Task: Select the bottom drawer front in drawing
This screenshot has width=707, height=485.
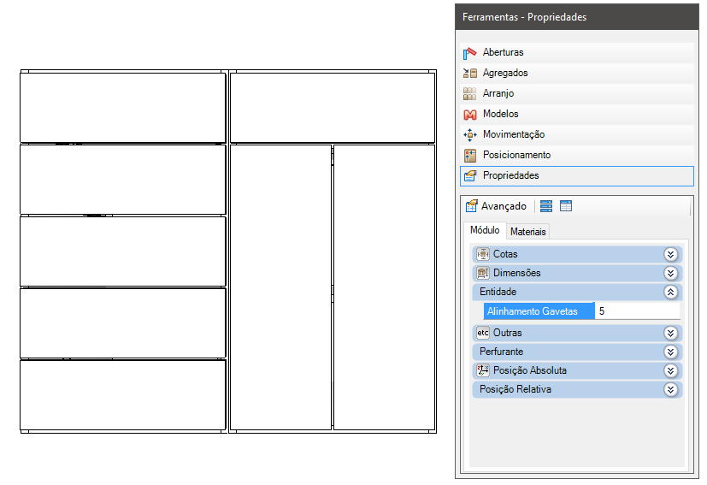Action: pos(122,395)
